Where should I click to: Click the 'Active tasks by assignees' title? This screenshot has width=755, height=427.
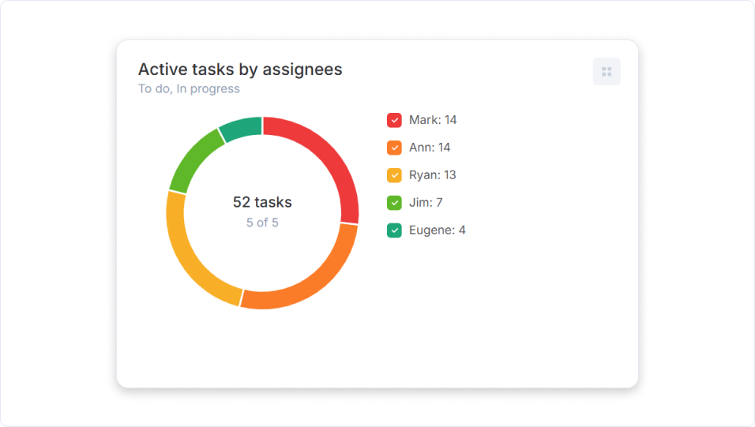pos(240,69)
